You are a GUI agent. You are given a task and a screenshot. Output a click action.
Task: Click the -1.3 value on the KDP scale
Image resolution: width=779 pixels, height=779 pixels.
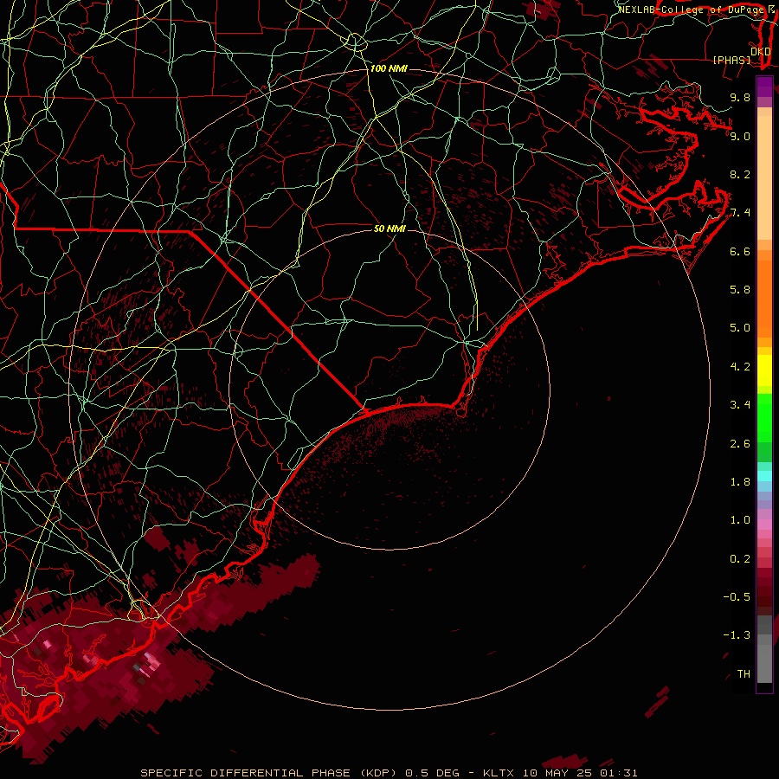click(x=737, y=635)
